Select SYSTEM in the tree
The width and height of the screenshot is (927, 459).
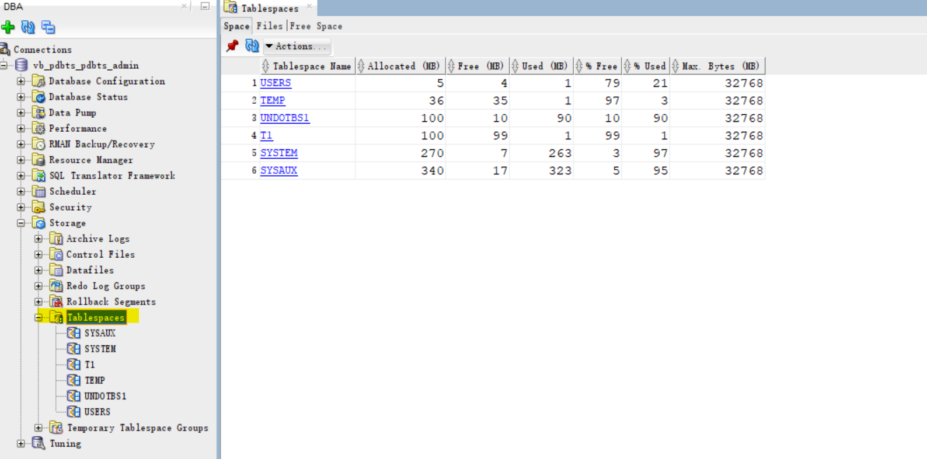coord(100,349)
